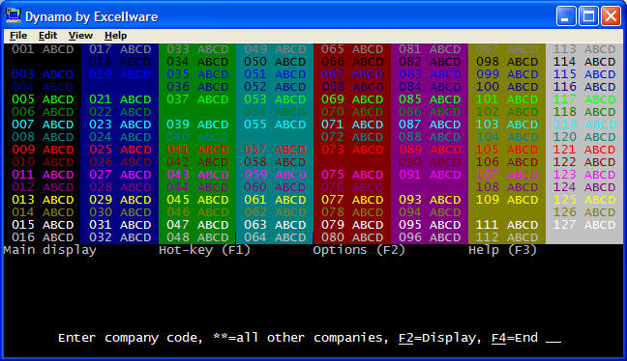Viewport: 627px width, 361px height.
Task: Click the text 098 ABCD on olive
Action: point(507,62)
